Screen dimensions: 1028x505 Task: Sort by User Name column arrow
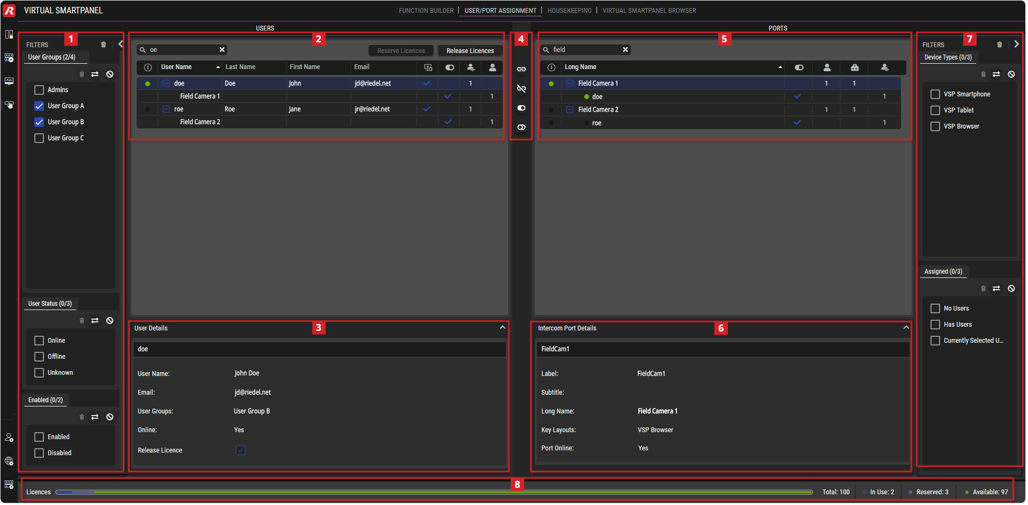pos(218,67)
